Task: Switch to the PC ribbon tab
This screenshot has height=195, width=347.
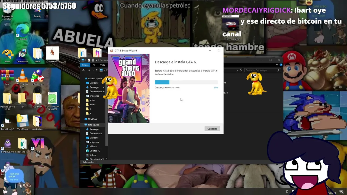Action: 94,65
